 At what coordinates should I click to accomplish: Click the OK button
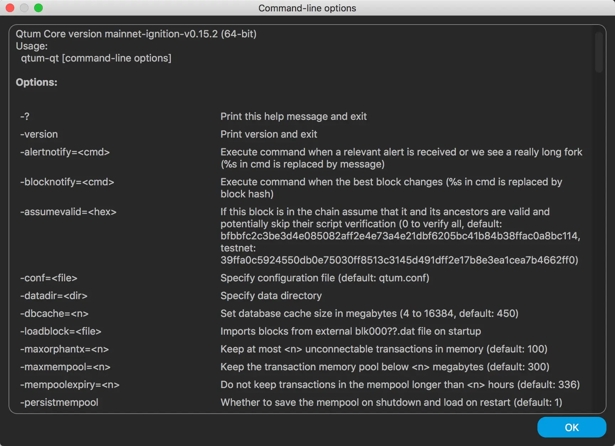572,427
